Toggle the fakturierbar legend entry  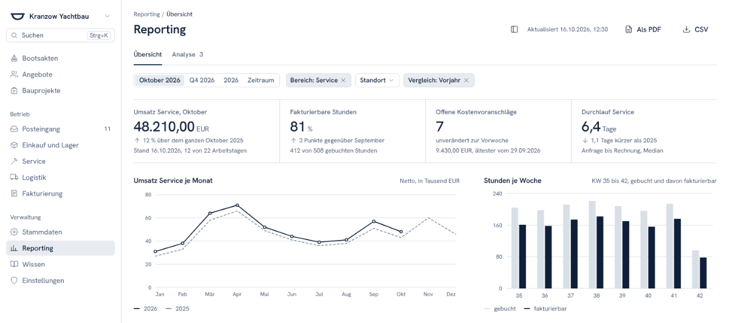tap(545, 308)
